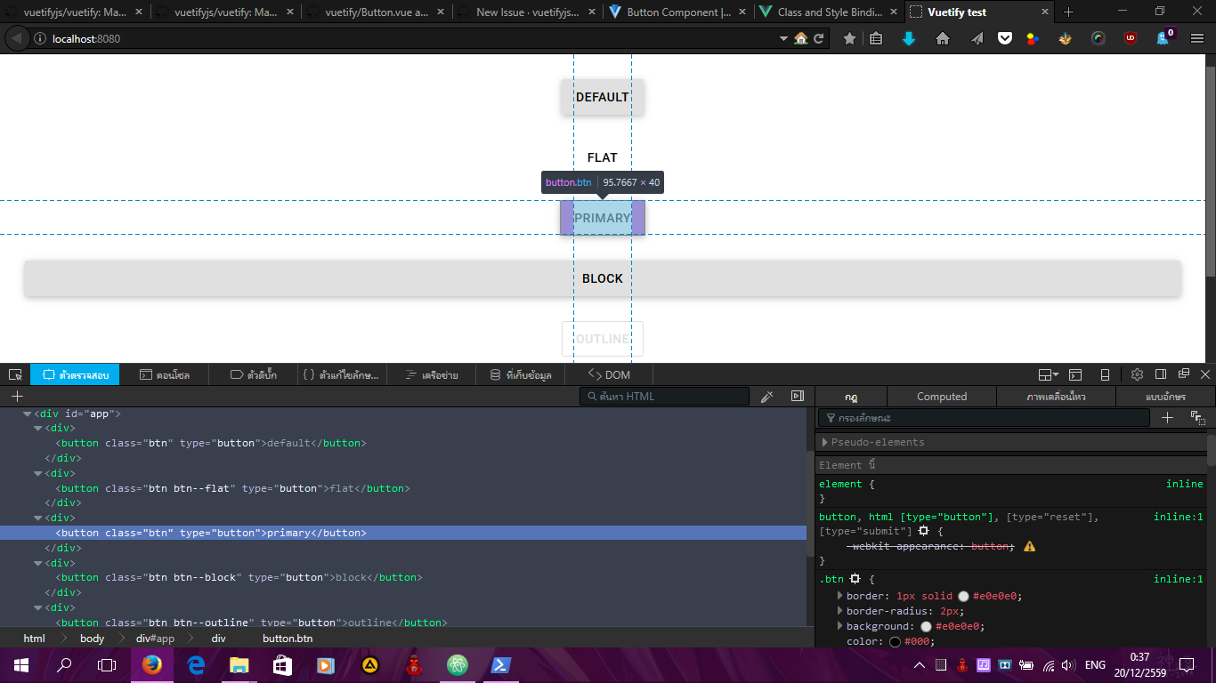
Task: Collapse div containing default button
Action: (38, 428)
